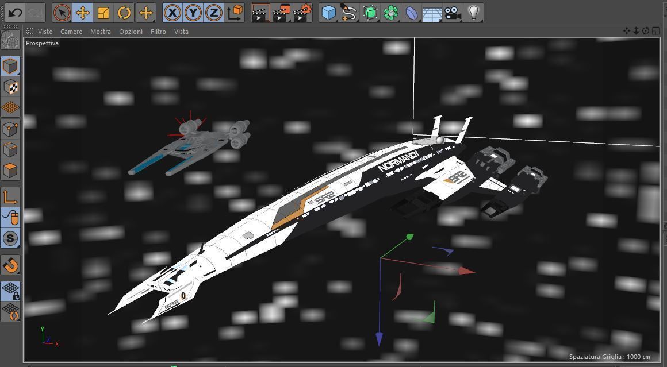Click the greyed Redo icon
Screen dimensions: 667x367
pyautogui.click(x=35, y=13)
